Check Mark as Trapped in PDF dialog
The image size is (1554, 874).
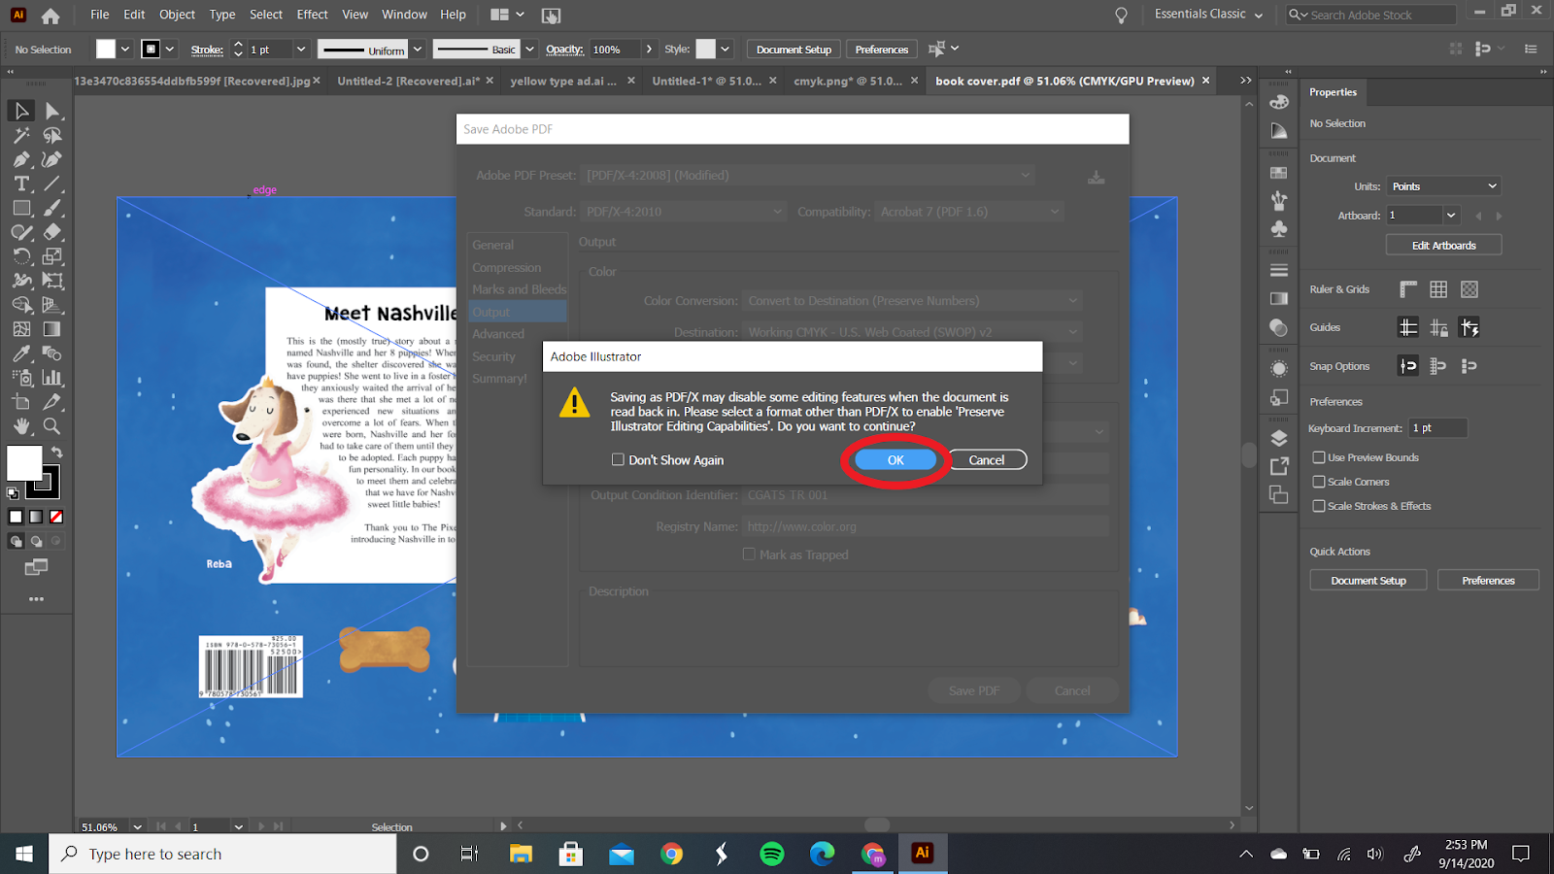[x=749, y=555]
